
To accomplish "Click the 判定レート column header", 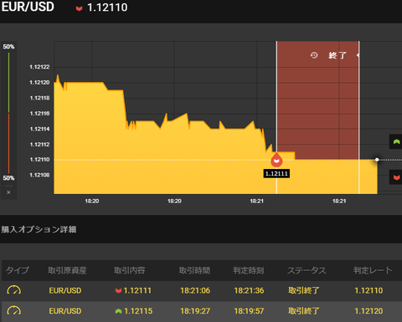I will [x=373, y=270].
